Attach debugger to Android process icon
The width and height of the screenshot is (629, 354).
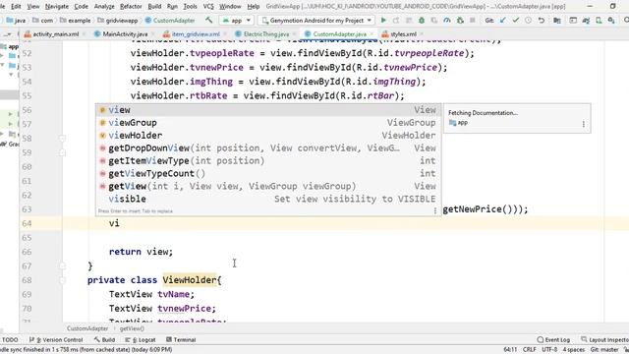(x=460, y=20)
